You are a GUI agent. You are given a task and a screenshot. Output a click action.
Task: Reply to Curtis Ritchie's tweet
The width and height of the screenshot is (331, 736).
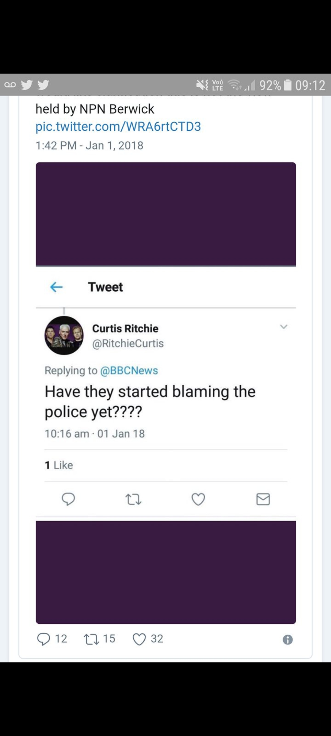click(x=68, y=499)
